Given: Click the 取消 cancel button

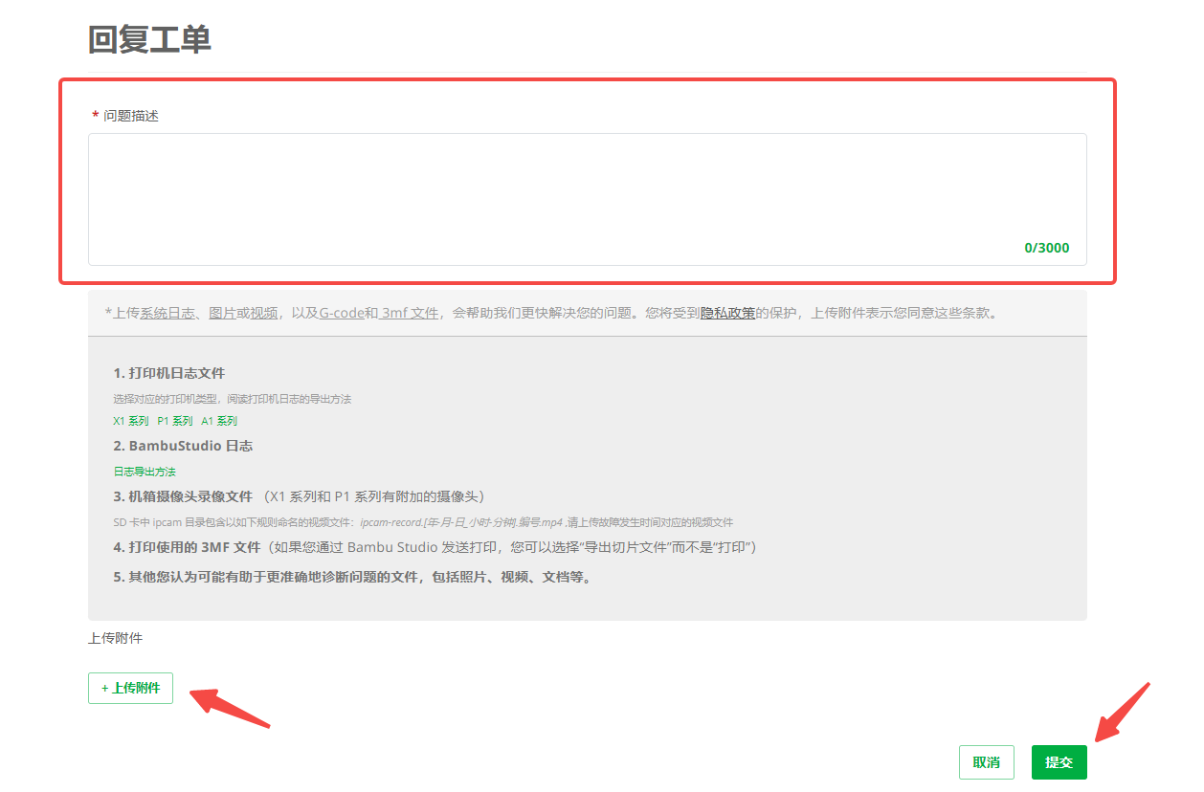Looking at the screenshot, I should (x=987, y=762).
